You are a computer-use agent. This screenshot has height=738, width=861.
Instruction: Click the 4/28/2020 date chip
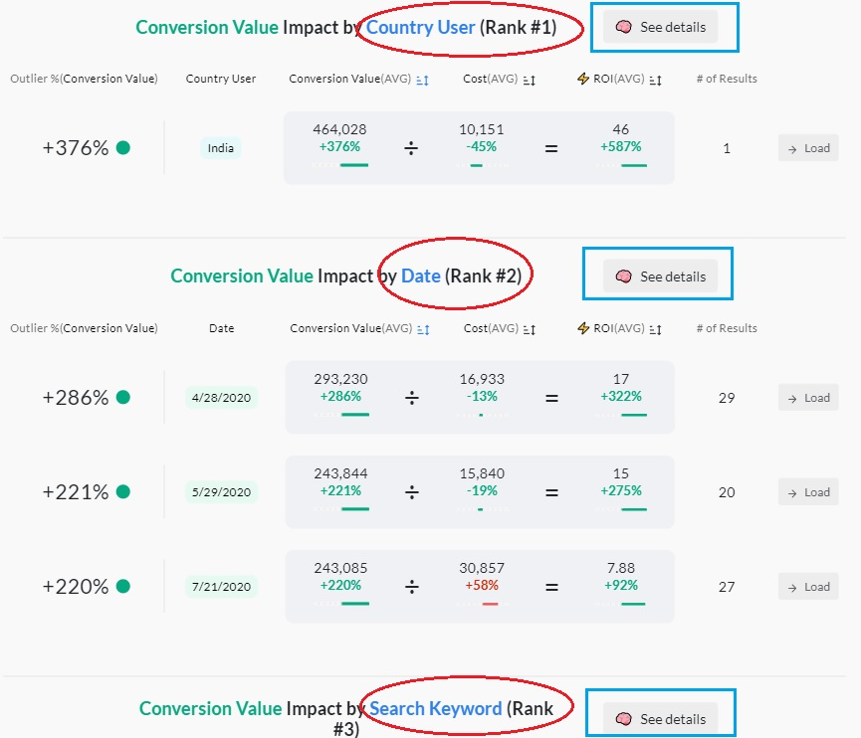[220, 397]
